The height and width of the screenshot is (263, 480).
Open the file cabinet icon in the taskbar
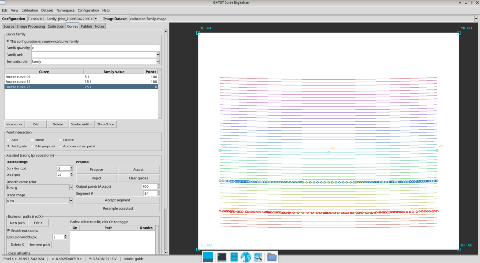point(234,257)
